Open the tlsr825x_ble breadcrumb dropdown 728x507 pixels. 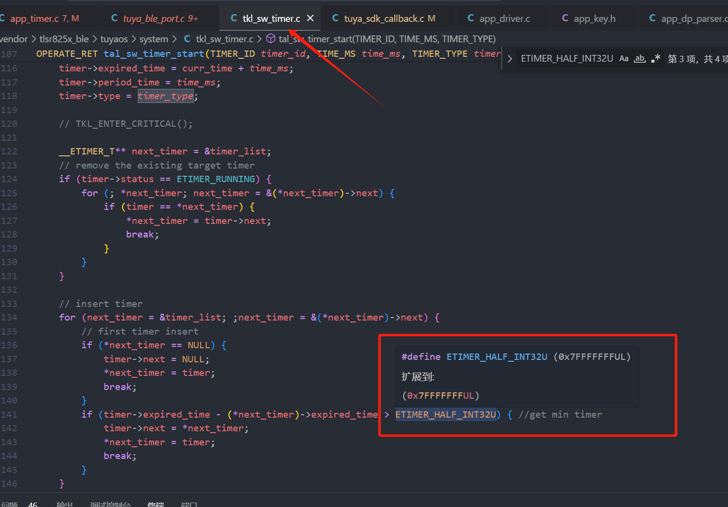click(x=64, y=39)
